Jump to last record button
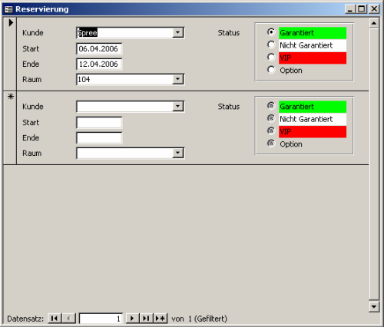The height and width of the screenshot is (327, 384). tap(146, 319)
